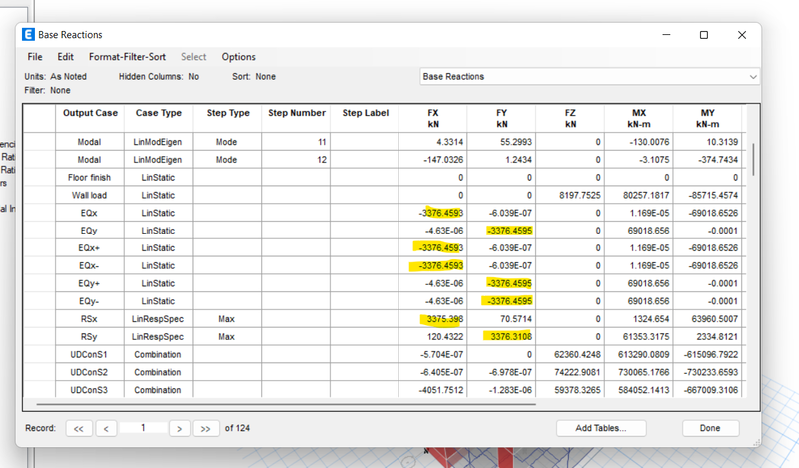Select the EQy+ output case cell
799x468 pixels.
(x=90, y=284)
